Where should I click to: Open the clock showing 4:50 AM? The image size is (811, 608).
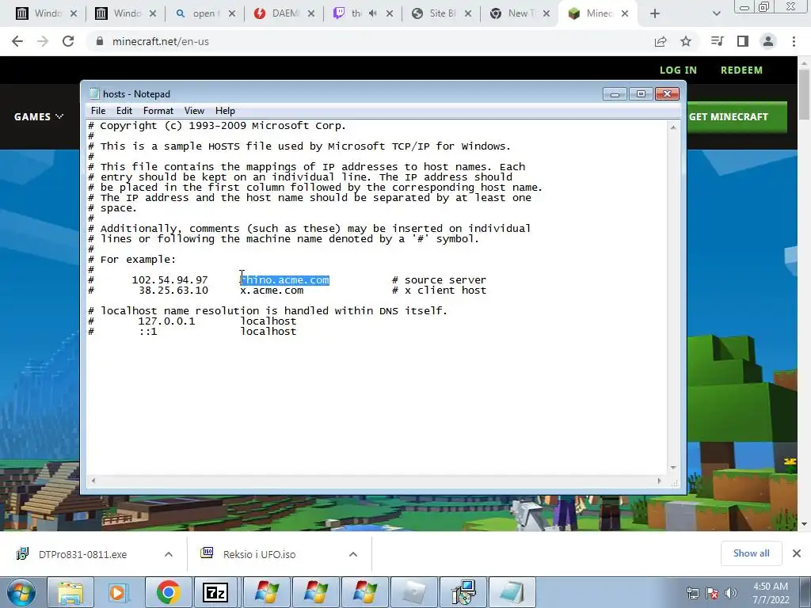click(771, 593)
